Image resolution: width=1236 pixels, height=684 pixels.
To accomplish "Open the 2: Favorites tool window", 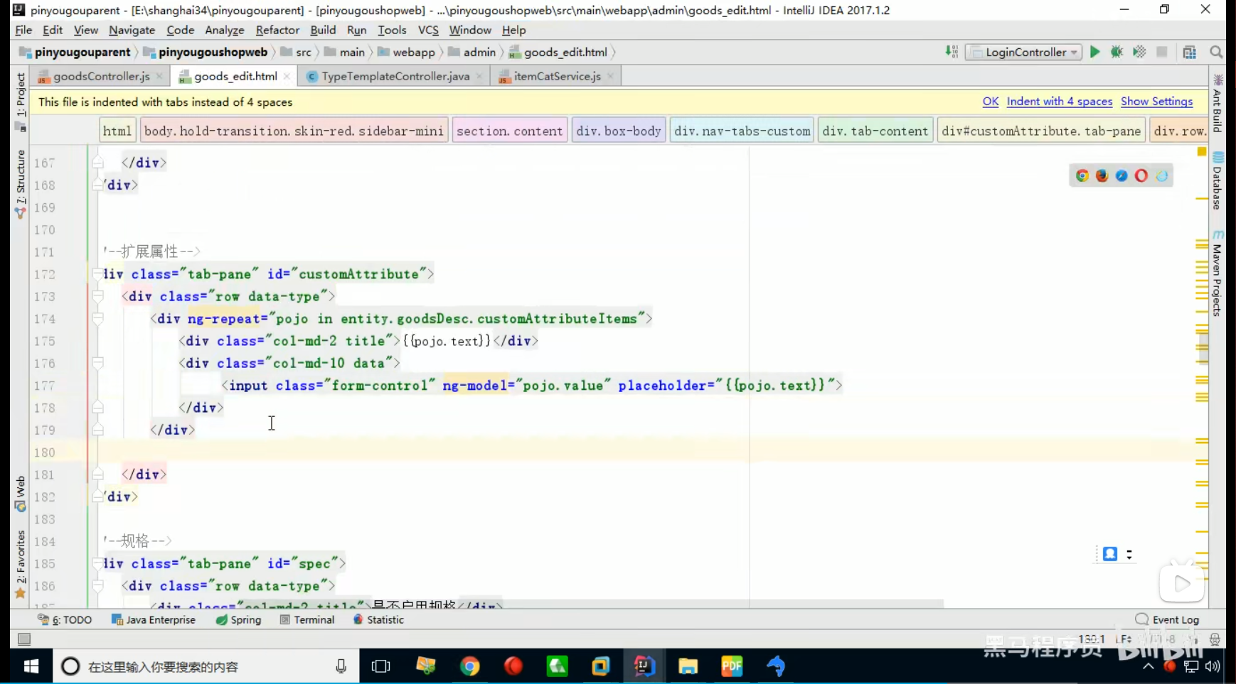I will click(x=20, y=565).
